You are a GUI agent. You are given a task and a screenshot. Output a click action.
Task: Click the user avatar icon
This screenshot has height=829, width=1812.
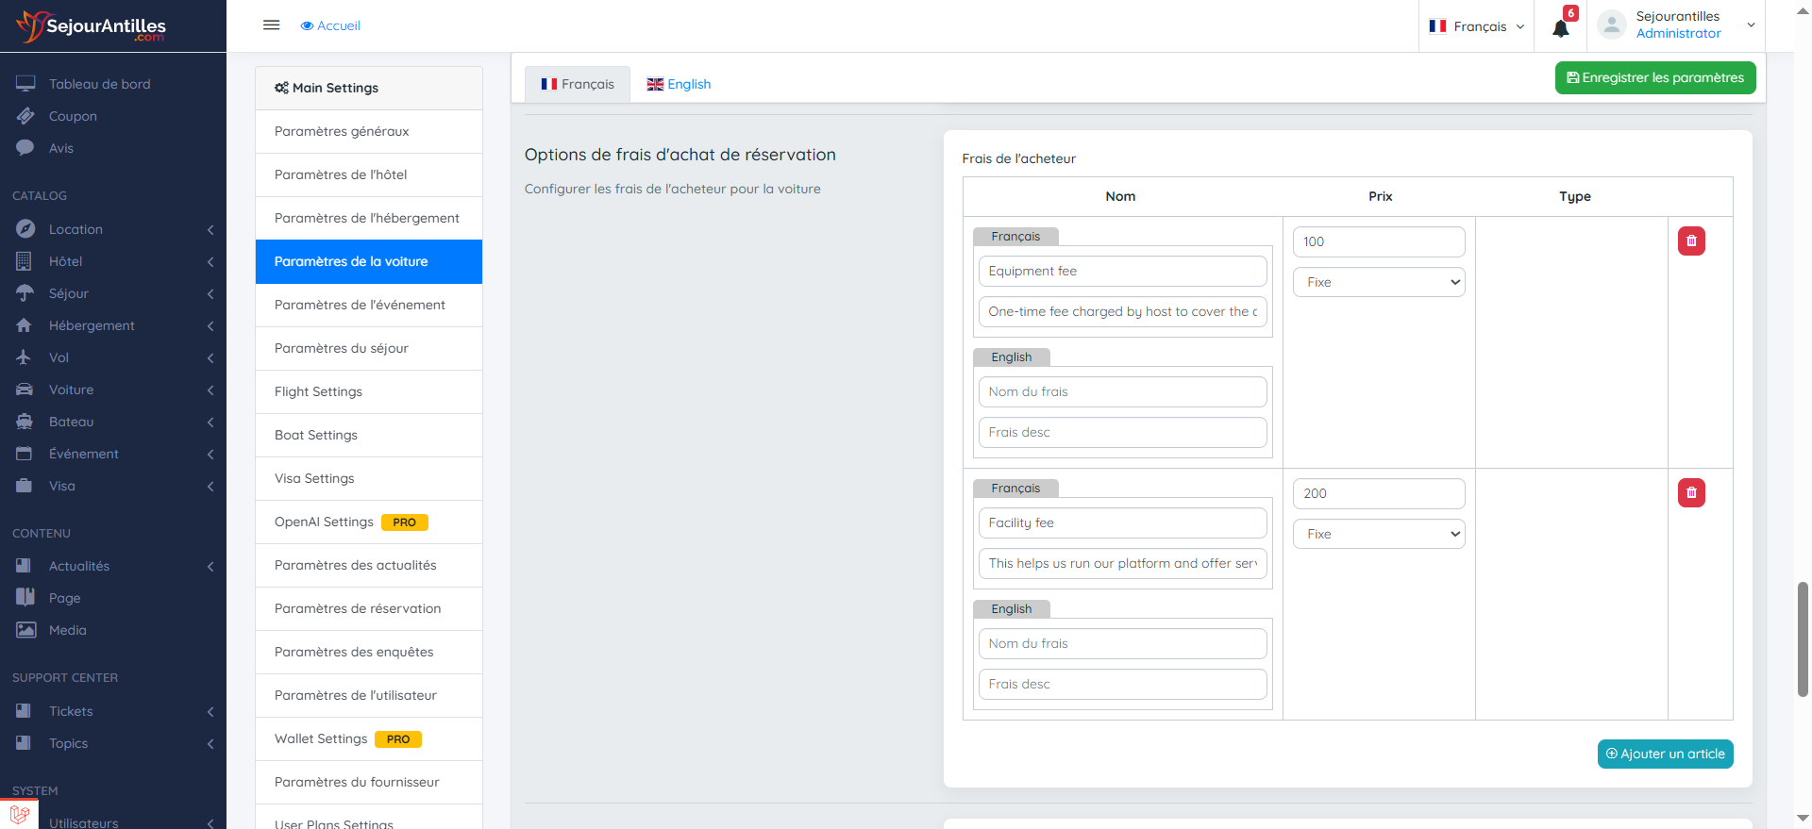click(x=1612, y=25)
